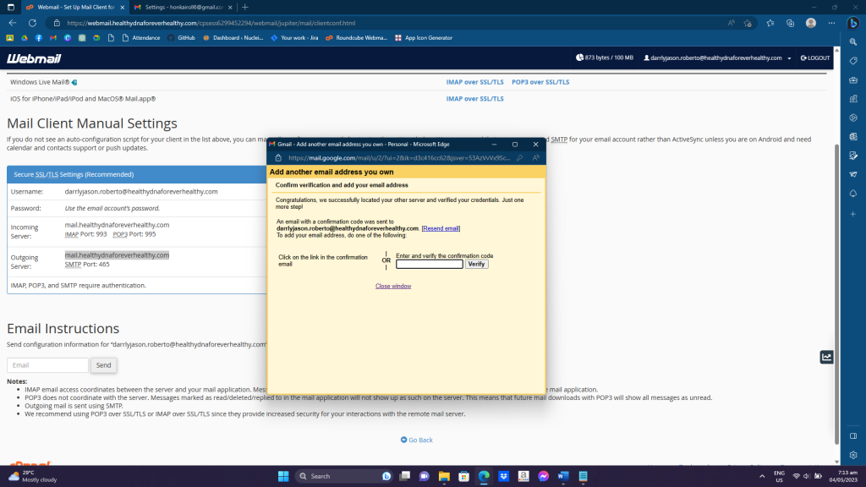Click the Webmail page address bar

pyautogui.click(x=386, y=23)
